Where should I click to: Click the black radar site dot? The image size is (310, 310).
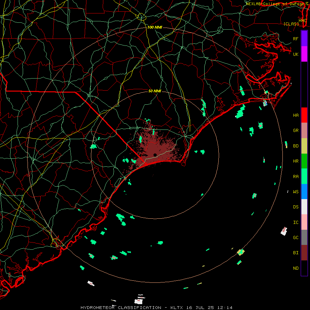coord(155,155)
